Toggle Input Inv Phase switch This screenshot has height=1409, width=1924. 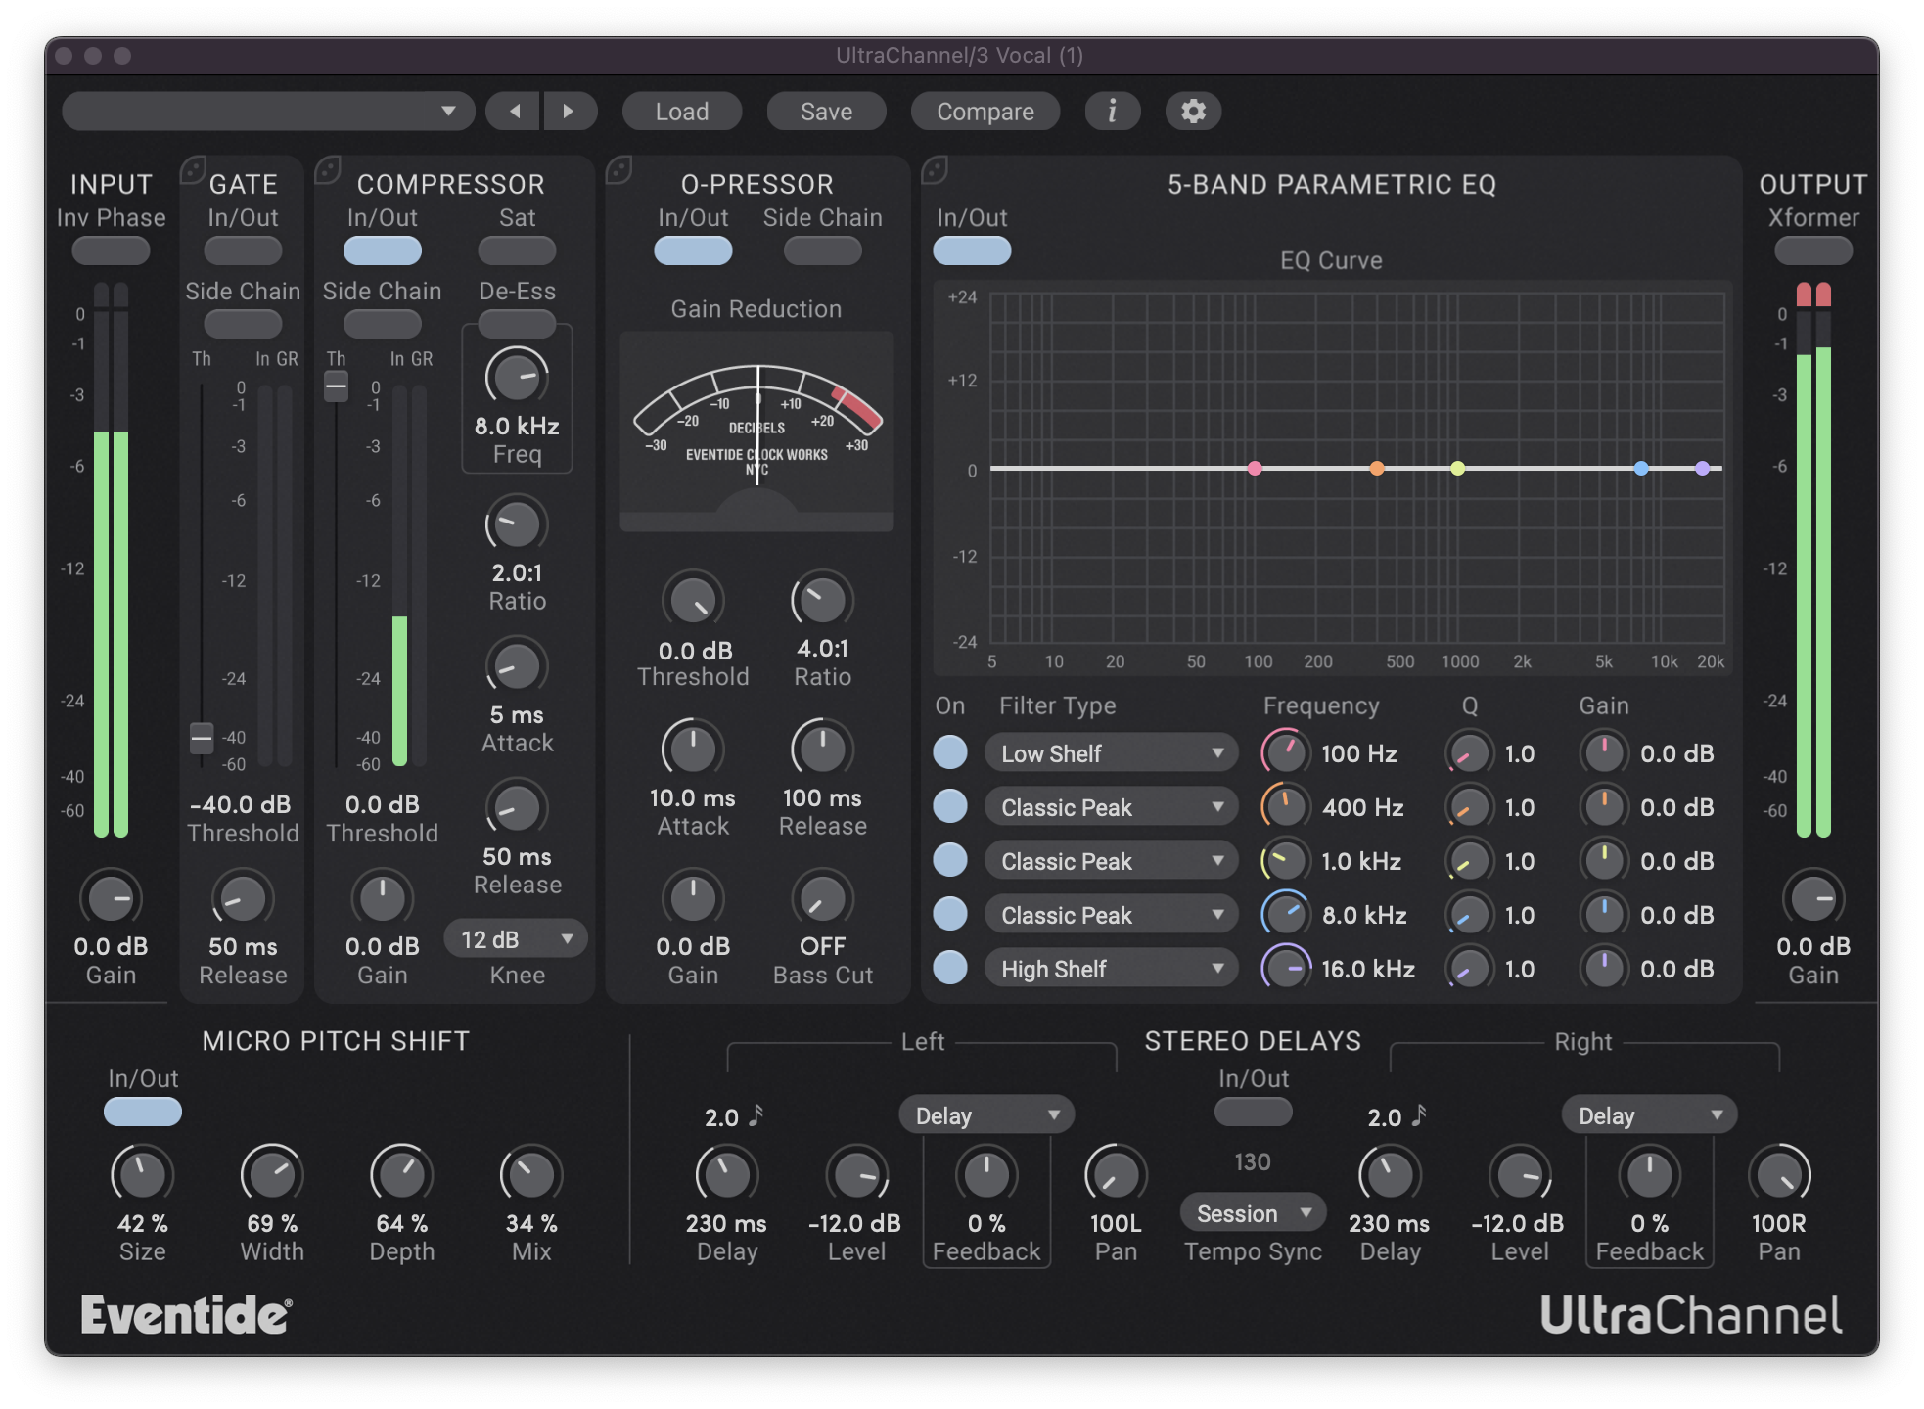(x=111, y=250)
